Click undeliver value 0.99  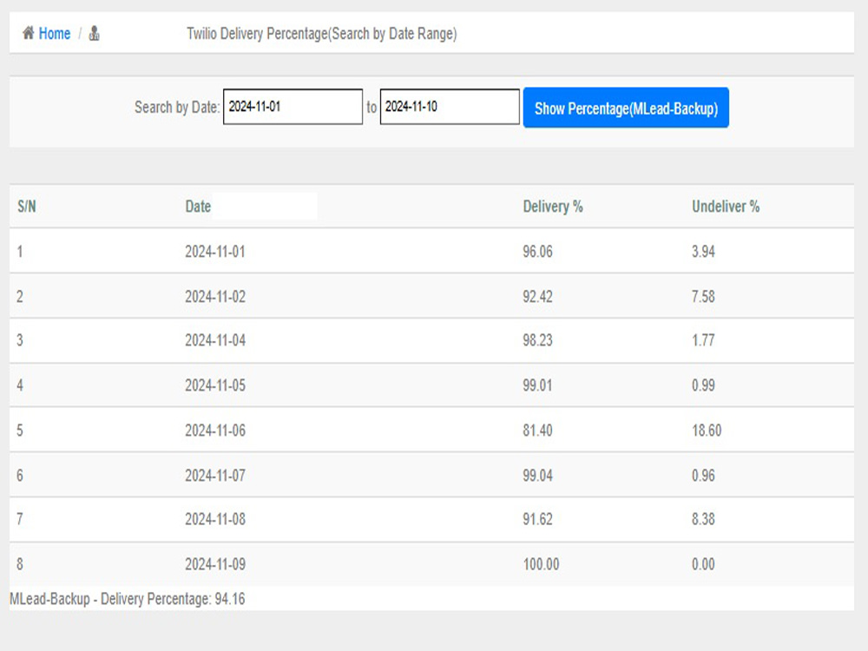pos(703,385)
